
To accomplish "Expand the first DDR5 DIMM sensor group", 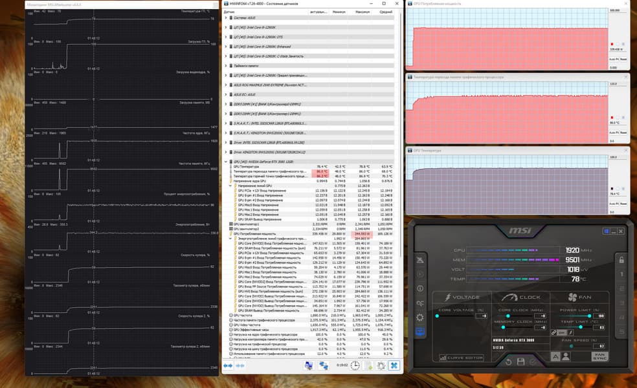I will [x=226, y=104].
